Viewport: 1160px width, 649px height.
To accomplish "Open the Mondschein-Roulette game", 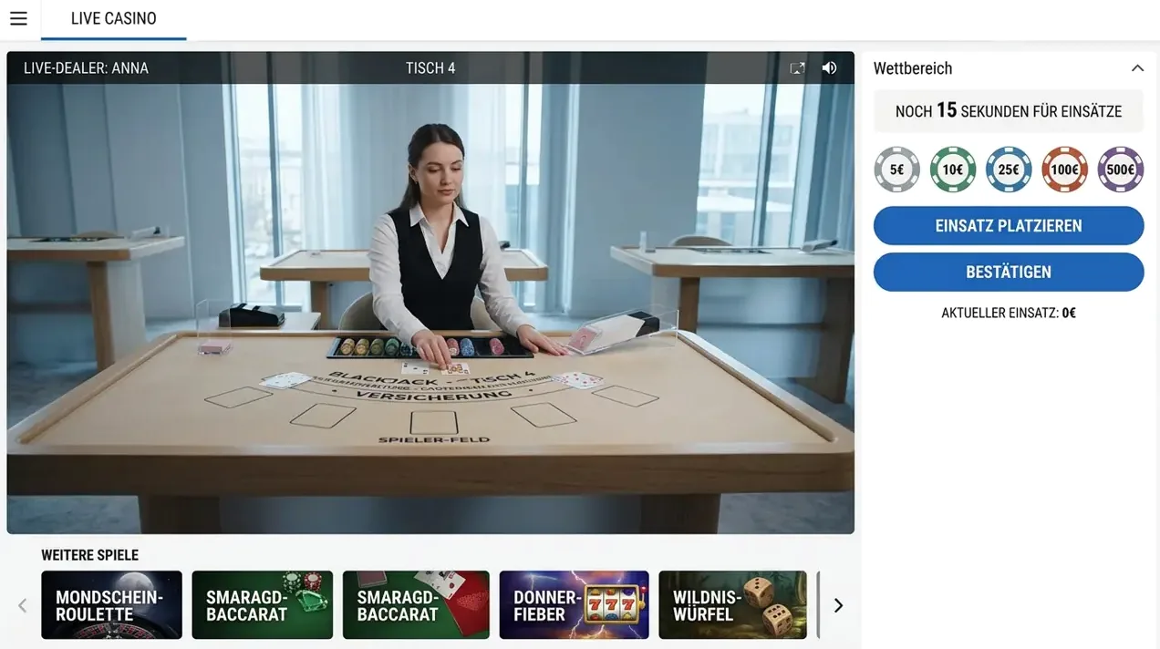I will point(111,605).
